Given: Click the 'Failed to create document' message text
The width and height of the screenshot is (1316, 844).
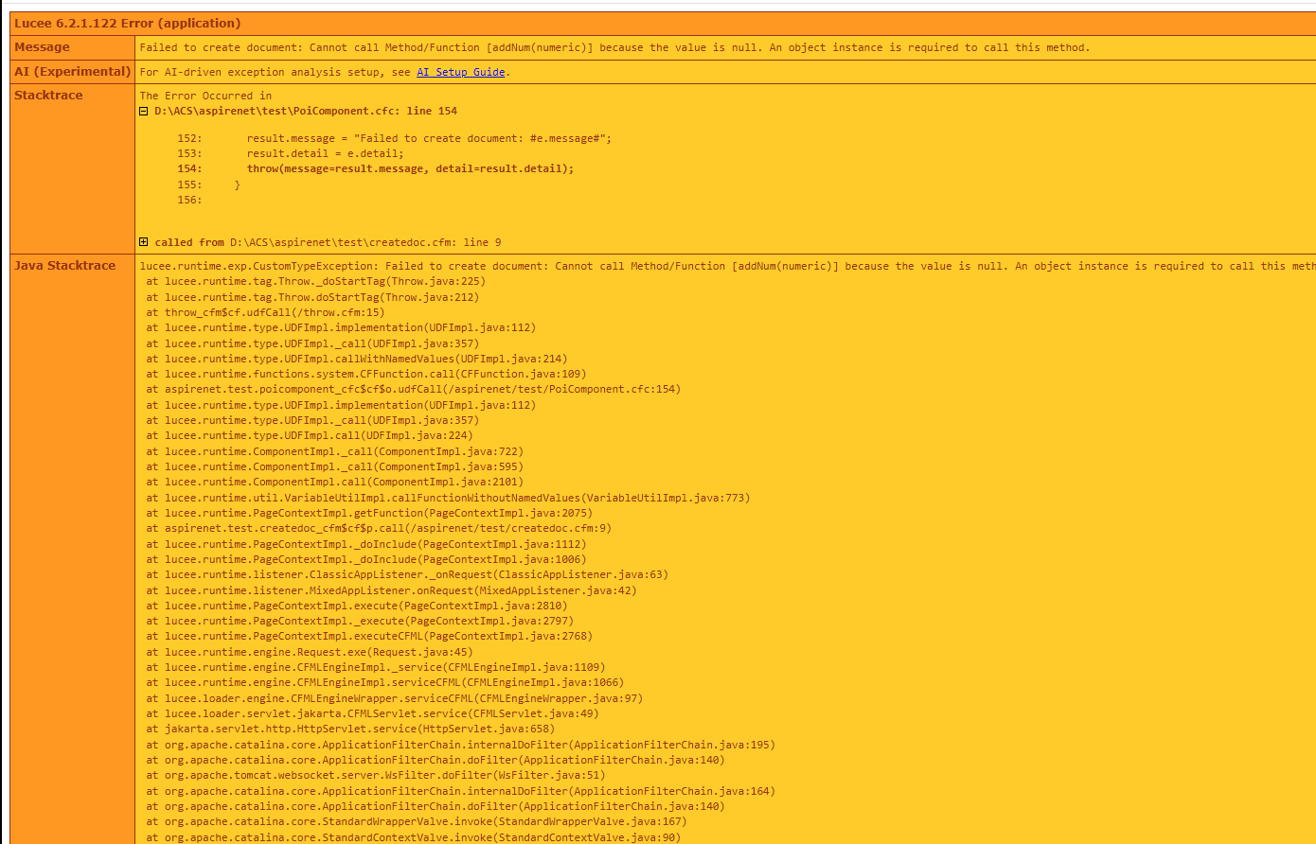Looking at the screenshot, I should [x=614, y=48].
